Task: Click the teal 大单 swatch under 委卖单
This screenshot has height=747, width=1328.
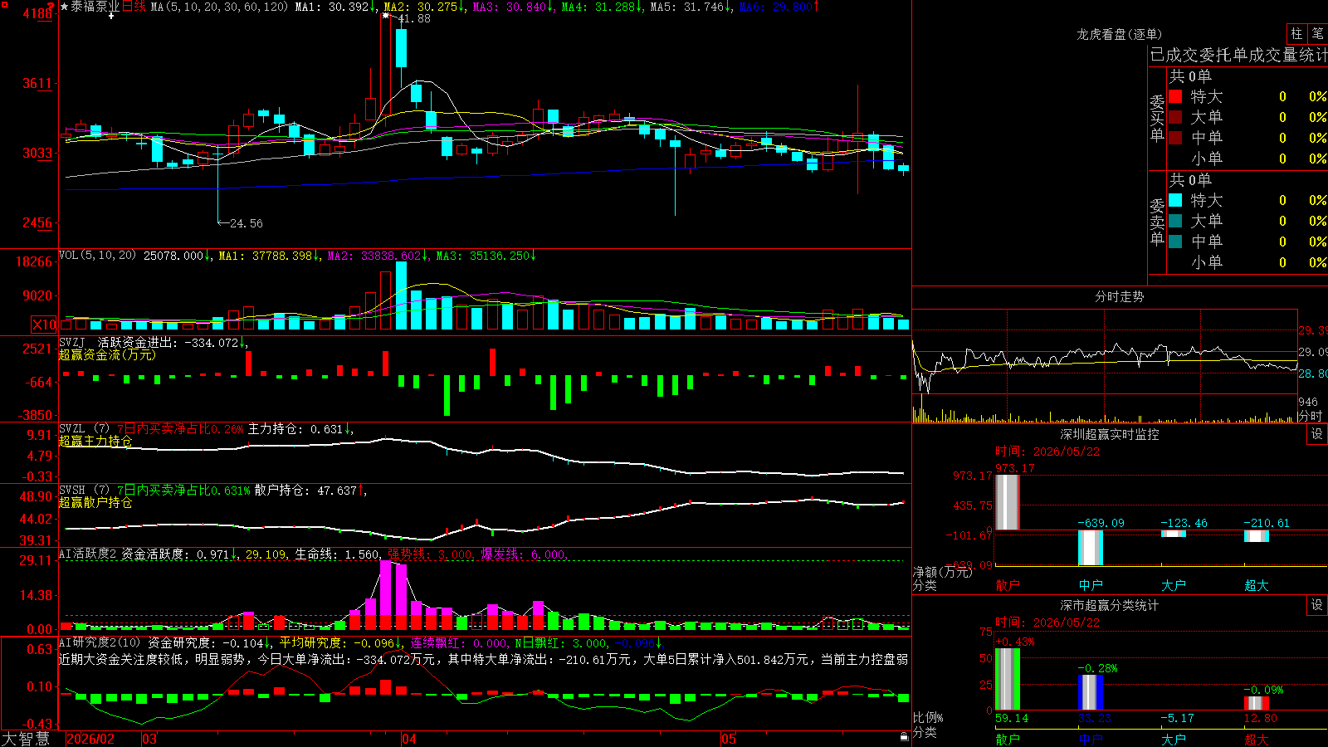Action: (x=1175, y=221)
